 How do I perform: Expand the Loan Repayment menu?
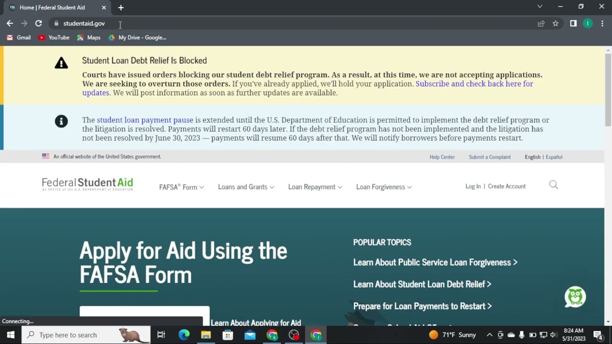pyautogui.click(x=315, y=187)
